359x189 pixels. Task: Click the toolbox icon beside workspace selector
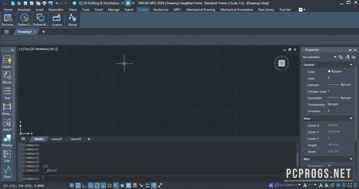[x=128, y=3]
